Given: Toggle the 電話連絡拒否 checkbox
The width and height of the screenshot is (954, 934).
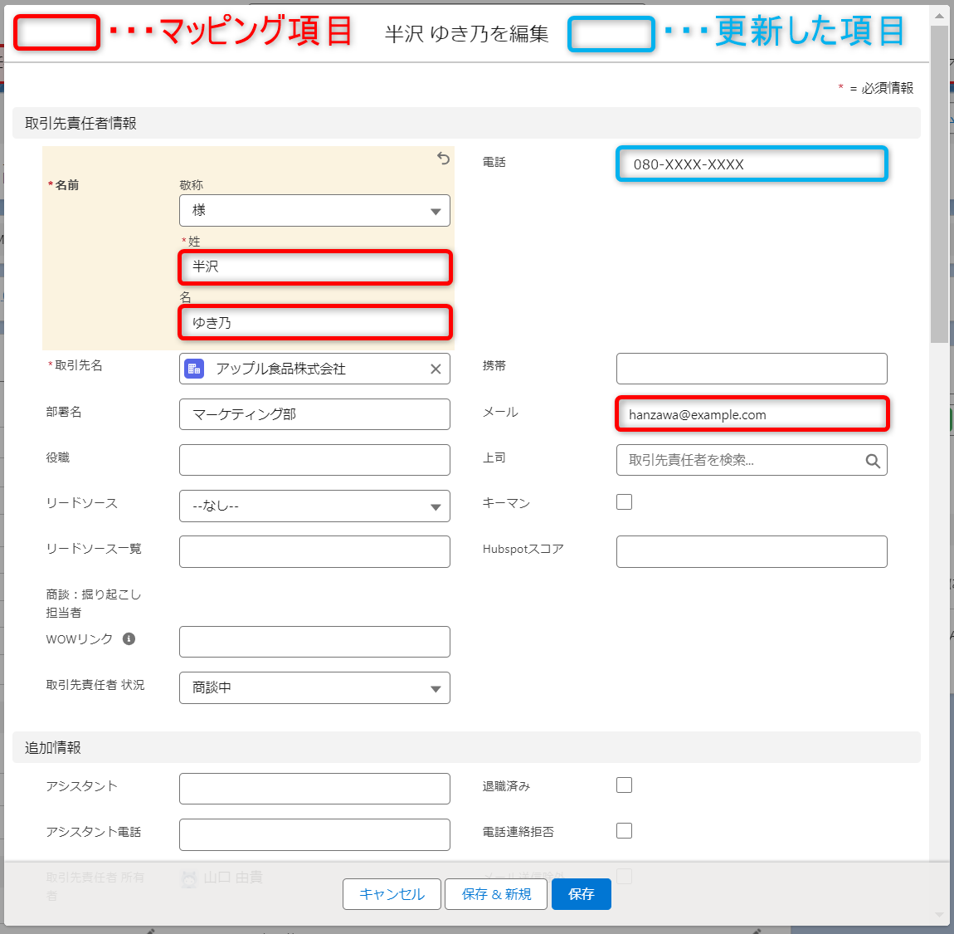Looking at the screenshot, I should coord(625,830).
